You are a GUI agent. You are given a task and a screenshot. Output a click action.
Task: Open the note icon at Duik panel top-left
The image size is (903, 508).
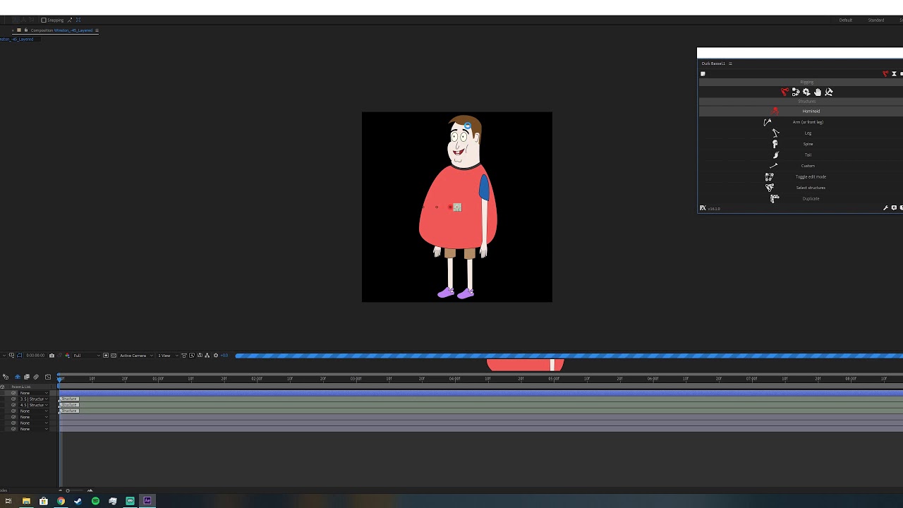tap(703, 73)
